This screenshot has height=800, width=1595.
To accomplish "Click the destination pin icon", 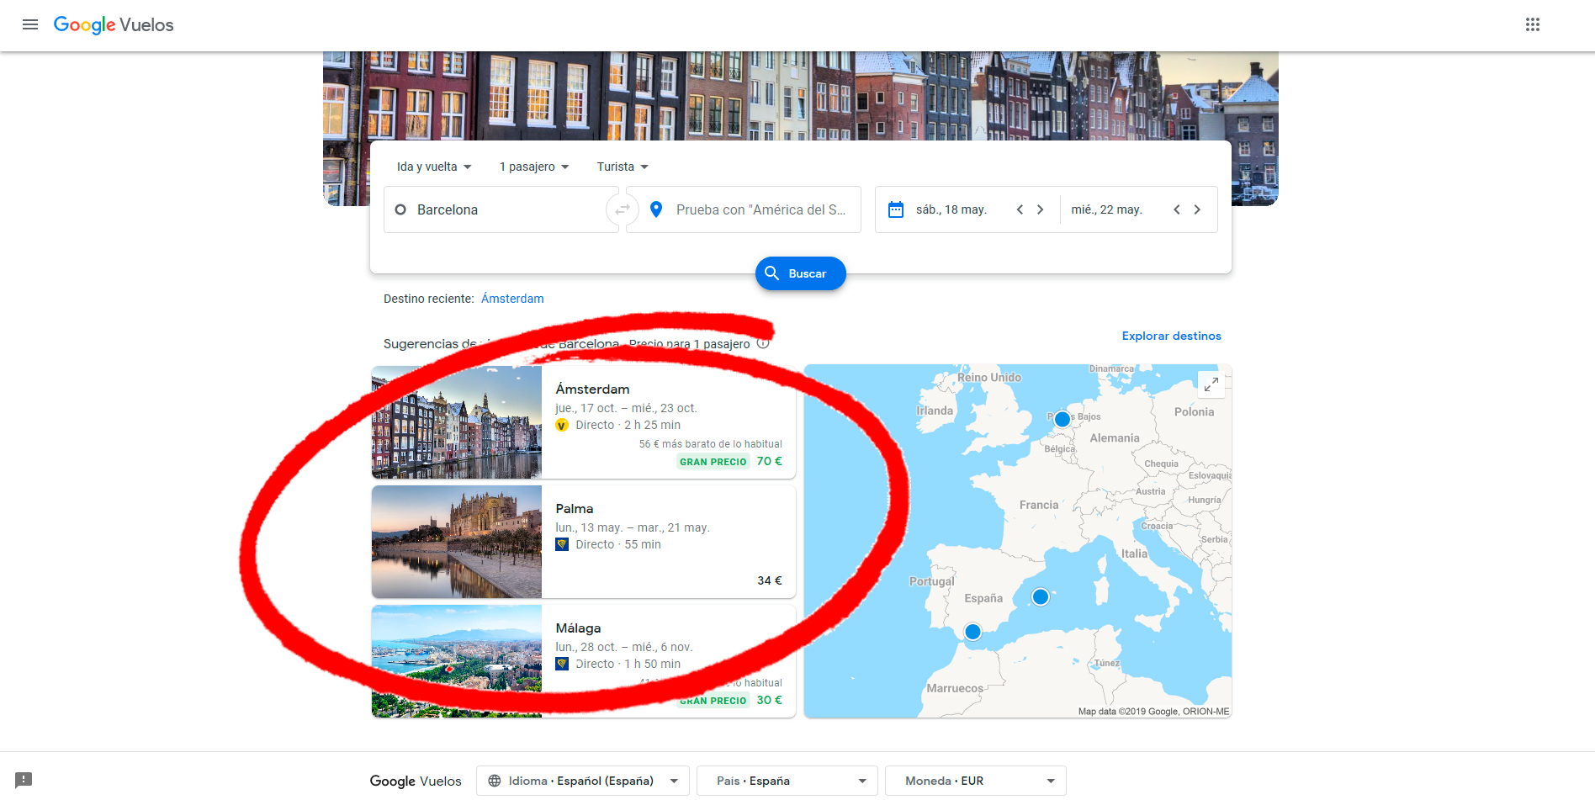I will pos(656,209).
